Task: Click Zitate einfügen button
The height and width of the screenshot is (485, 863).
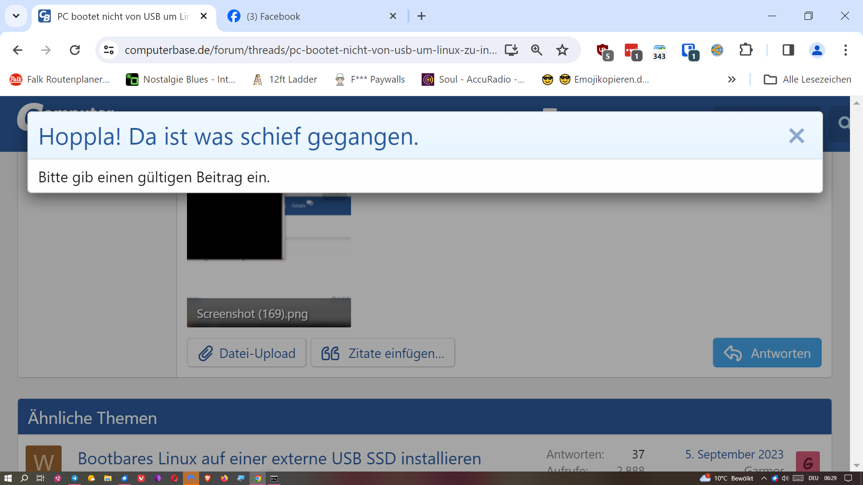Action: (x=383, y=353)
